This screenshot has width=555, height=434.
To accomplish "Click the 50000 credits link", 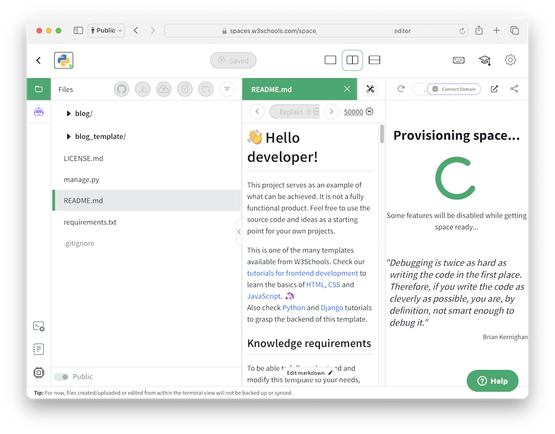I will [353, 112].
